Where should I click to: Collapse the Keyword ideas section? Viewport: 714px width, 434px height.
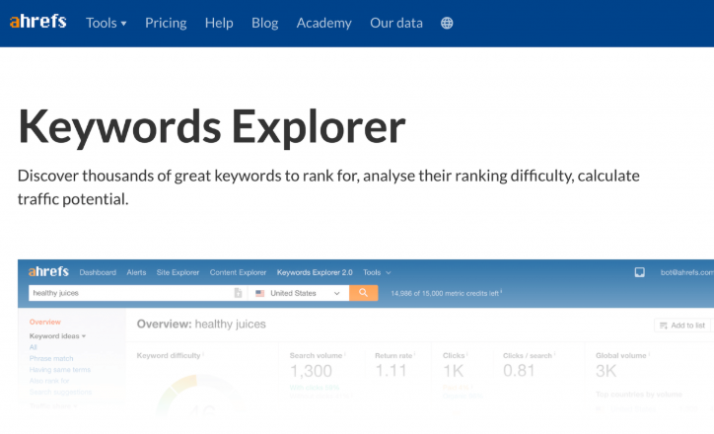tap(57, 336)
